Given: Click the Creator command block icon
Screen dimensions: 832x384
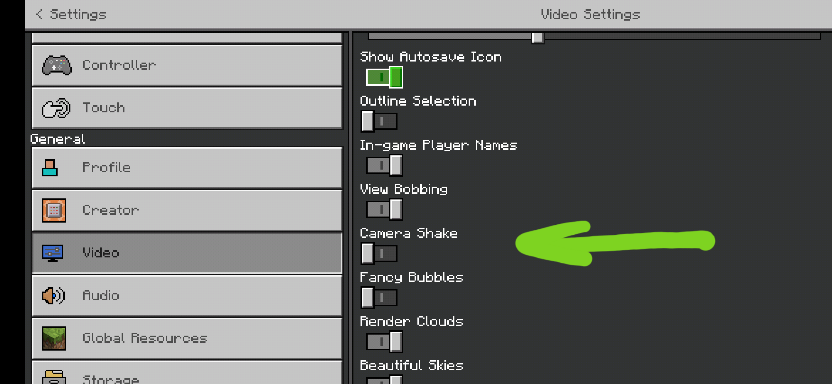Looking at the screenshot, I should (x=54, y=210).
